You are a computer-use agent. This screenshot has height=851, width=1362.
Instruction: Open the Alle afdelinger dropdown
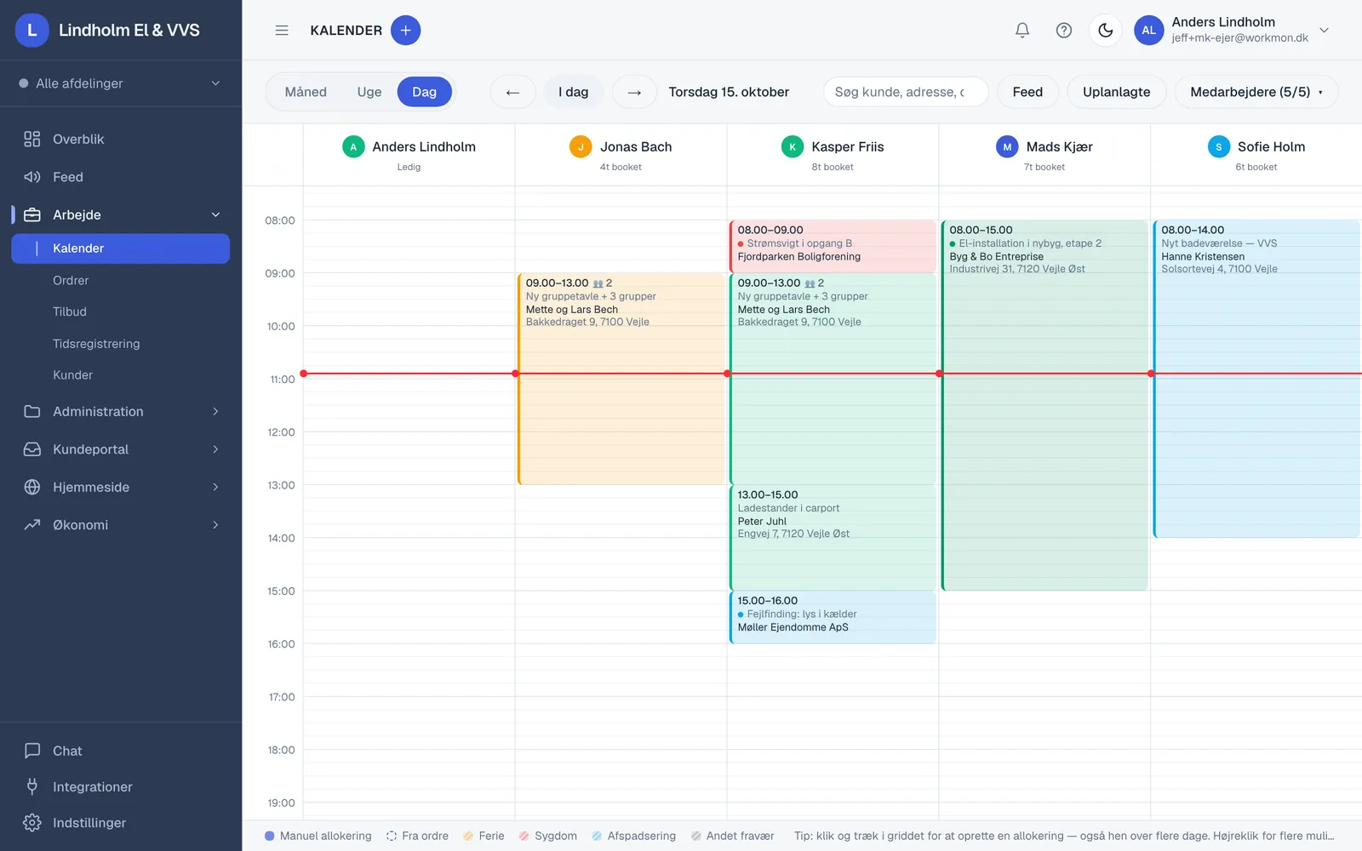click(121, 83)
